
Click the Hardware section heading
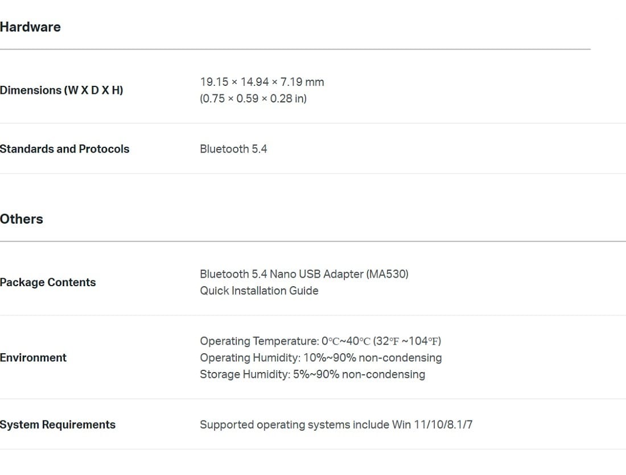pyautogui.click(x=30, y=27)
